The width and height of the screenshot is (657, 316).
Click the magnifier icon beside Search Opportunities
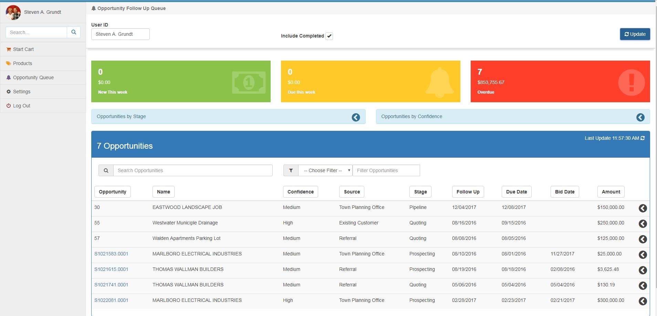tap(106, 170)
